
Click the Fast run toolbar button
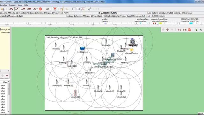point(23,9)
